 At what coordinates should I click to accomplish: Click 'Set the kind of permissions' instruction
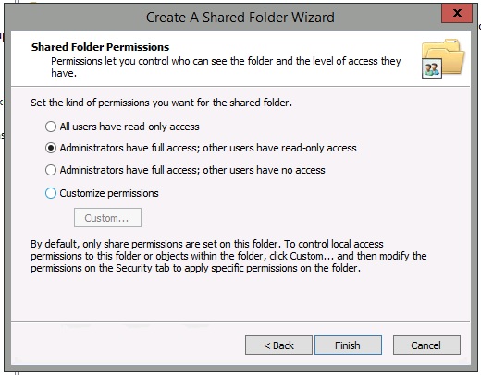click(161, 103)
